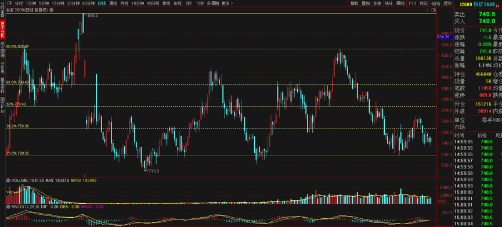502x227 pixels.
Task: Click the 15:00:04 trade tick row
Action: tap(478, 224)
